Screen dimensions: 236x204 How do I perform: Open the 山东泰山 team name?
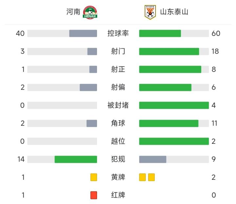pos(174,12)
